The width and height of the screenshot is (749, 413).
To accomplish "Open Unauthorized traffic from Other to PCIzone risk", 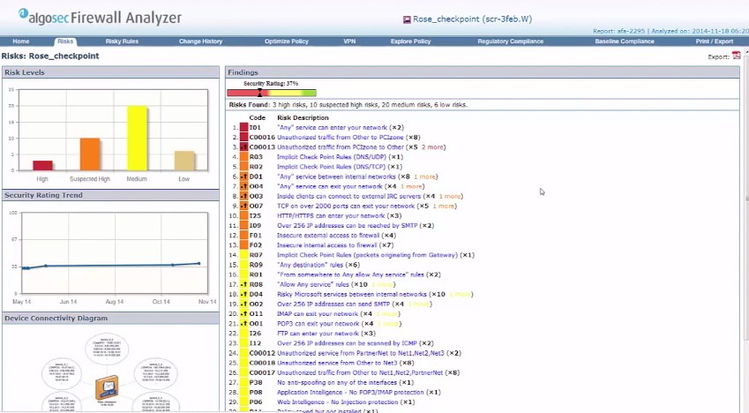I will (x=341, y=137).
